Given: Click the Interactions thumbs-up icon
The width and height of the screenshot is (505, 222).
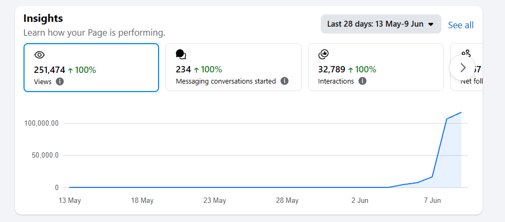Looking at the screenshot, I should click(323, 55).
